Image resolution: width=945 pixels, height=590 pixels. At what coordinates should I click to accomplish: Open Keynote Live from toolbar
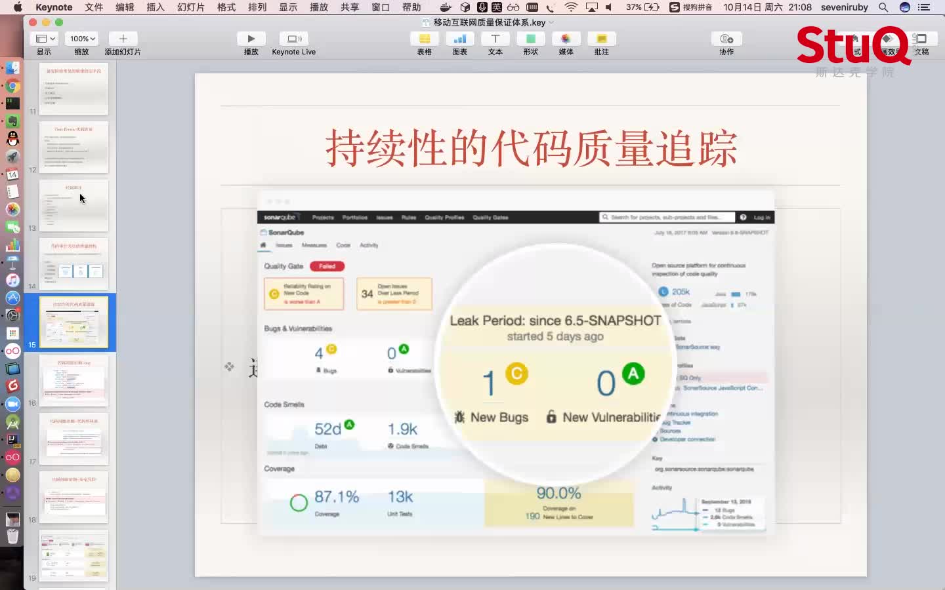293,39
